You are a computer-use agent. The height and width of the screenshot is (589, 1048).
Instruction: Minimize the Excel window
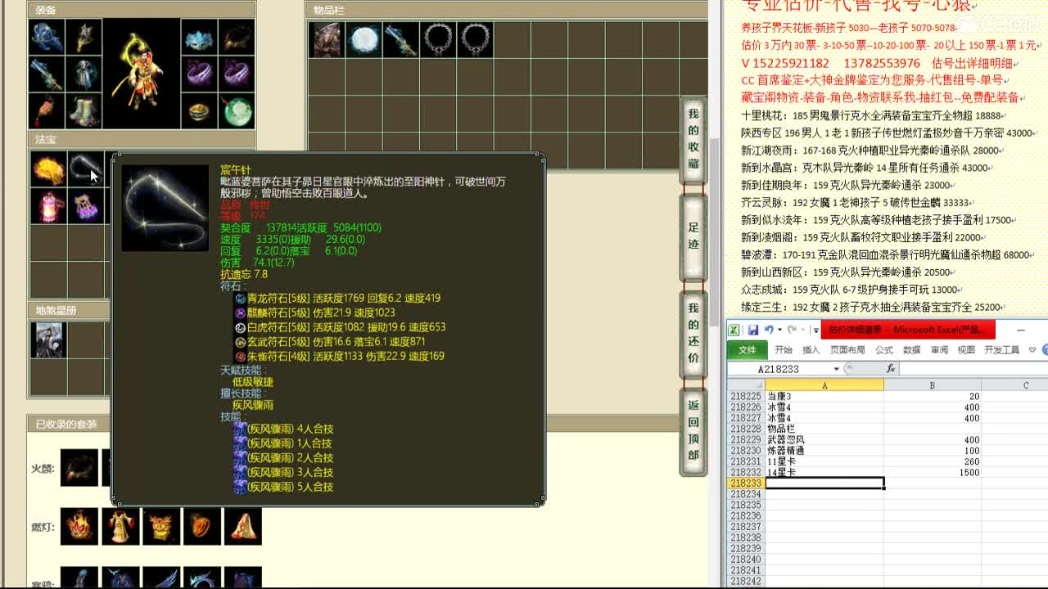point(1020,330)
